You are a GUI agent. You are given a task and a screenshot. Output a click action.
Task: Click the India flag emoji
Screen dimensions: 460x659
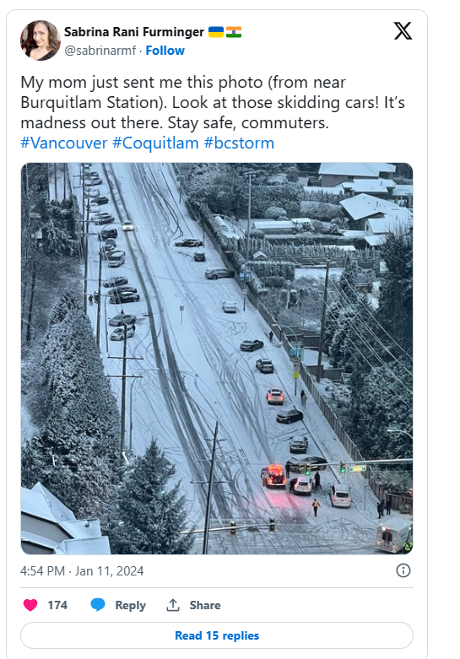(234, 32)
